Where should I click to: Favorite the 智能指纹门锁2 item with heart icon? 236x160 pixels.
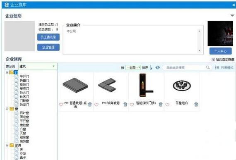tap(132, 105)
